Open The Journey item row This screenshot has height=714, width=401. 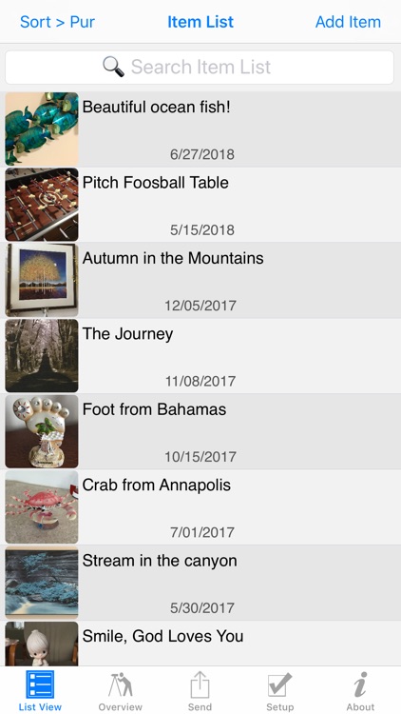(x=200, y=356)
